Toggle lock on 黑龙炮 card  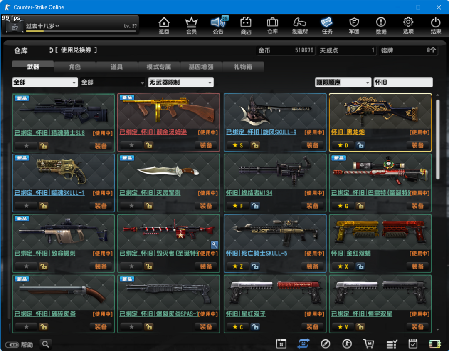pyautogui.click(x=360, y=145)
